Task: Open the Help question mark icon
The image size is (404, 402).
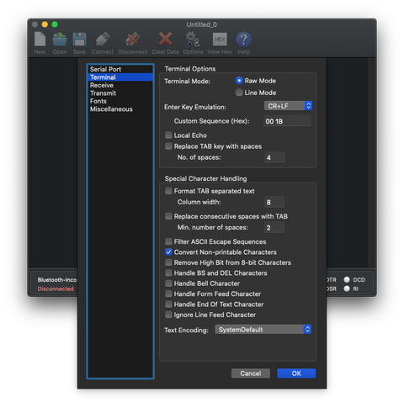Action: pyautogui.click(x=243, y=39)
